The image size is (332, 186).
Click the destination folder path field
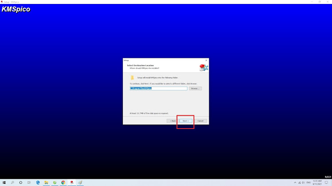[x=158, y=88]
